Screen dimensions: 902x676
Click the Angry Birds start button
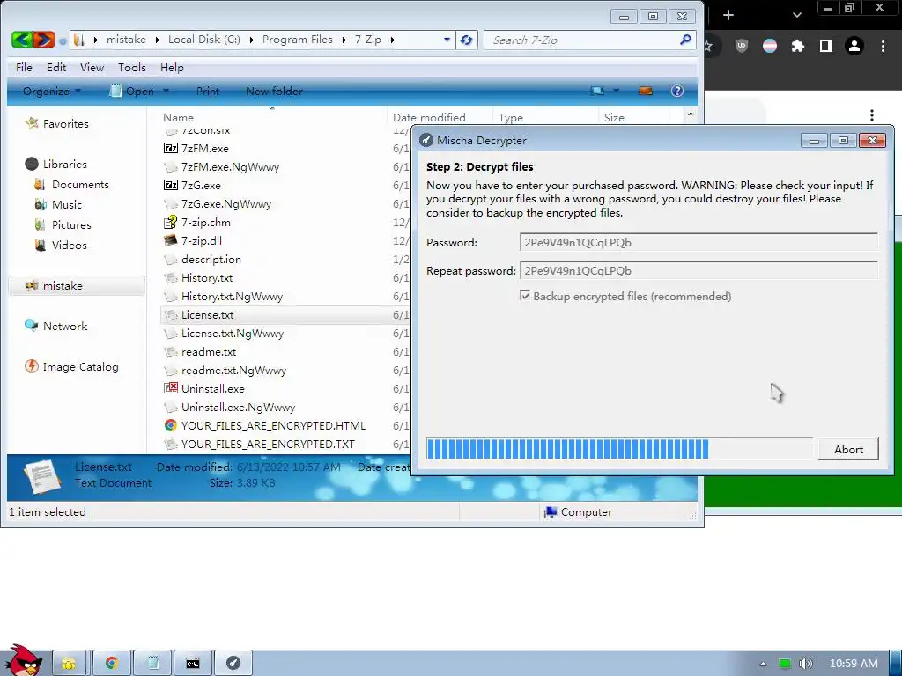click(x=23, y=660)
